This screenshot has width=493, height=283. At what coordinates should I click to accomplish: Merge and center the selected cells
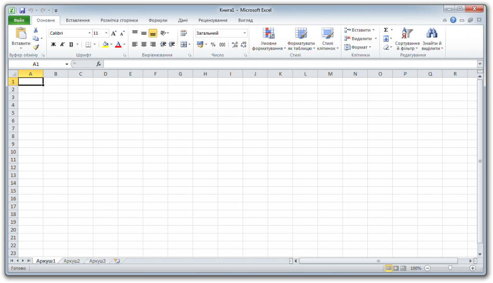[x=184, y=44]
